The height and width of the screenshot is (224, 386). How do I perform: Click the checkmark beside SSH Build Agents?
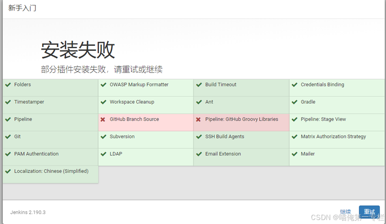[199, 137]
